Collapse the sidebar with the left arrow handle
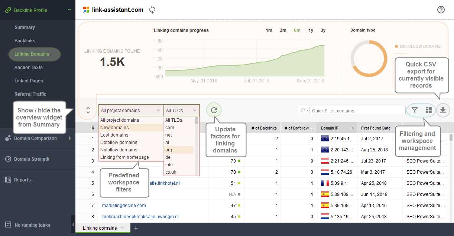This screenshot has height=236, width=454. tap(73, 224)
